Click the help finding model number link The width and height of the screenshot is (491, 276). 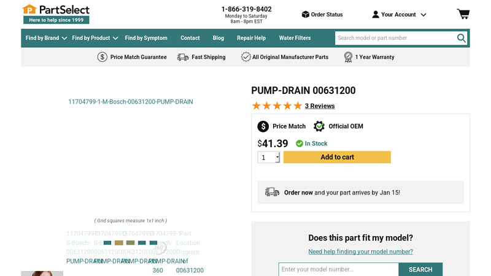click(360, 251)
